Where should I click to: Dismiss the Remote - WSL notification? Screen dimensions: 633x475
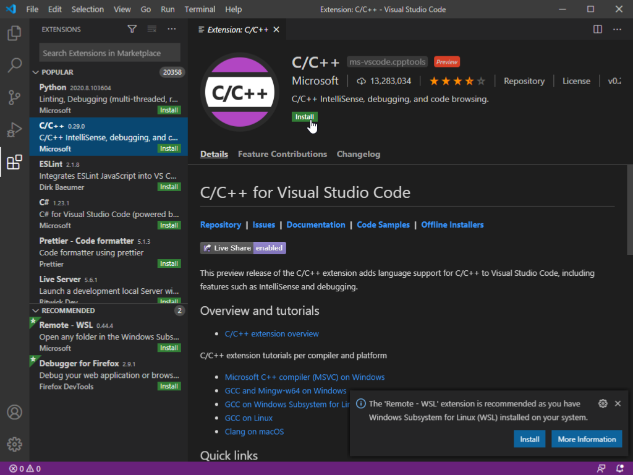[617, 403]
